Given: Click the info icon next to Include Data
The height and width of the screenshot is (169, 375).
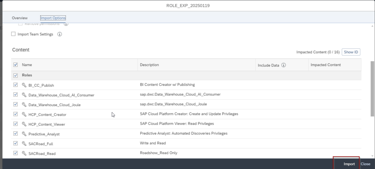Looking at the screenshot, I should (x=283, y=65).
